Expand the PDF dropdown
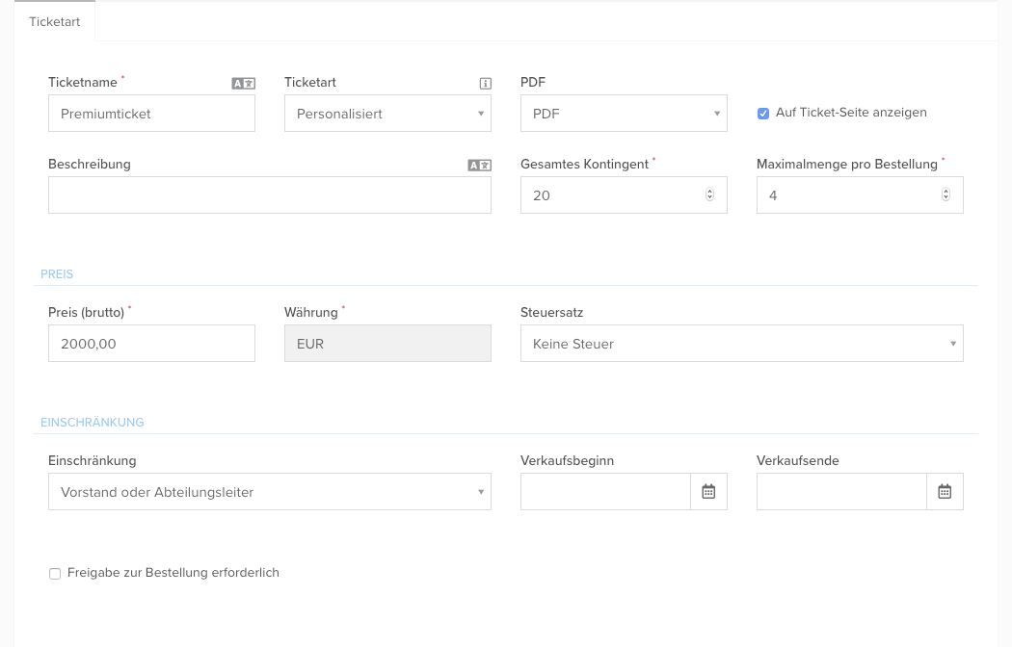The height and width of the screenshot is (647, 1012). click(x=624, y=114)
